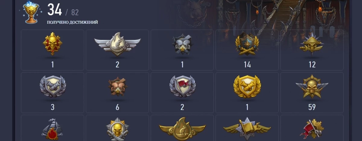The width and height of the screenshot is (362, 141).
Task: Select the red-gold skull medal achievement
Action: (52, 44)
